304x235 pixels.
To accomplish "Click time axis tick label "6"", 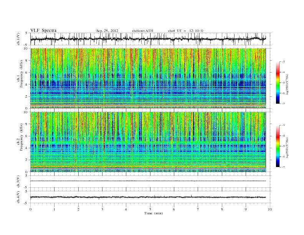I will click(x=174, y=209).
